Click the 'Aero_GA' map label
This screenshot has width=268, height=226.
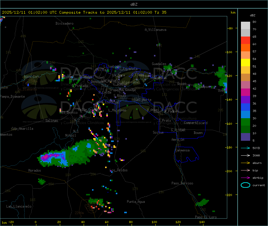coord(178,140)
